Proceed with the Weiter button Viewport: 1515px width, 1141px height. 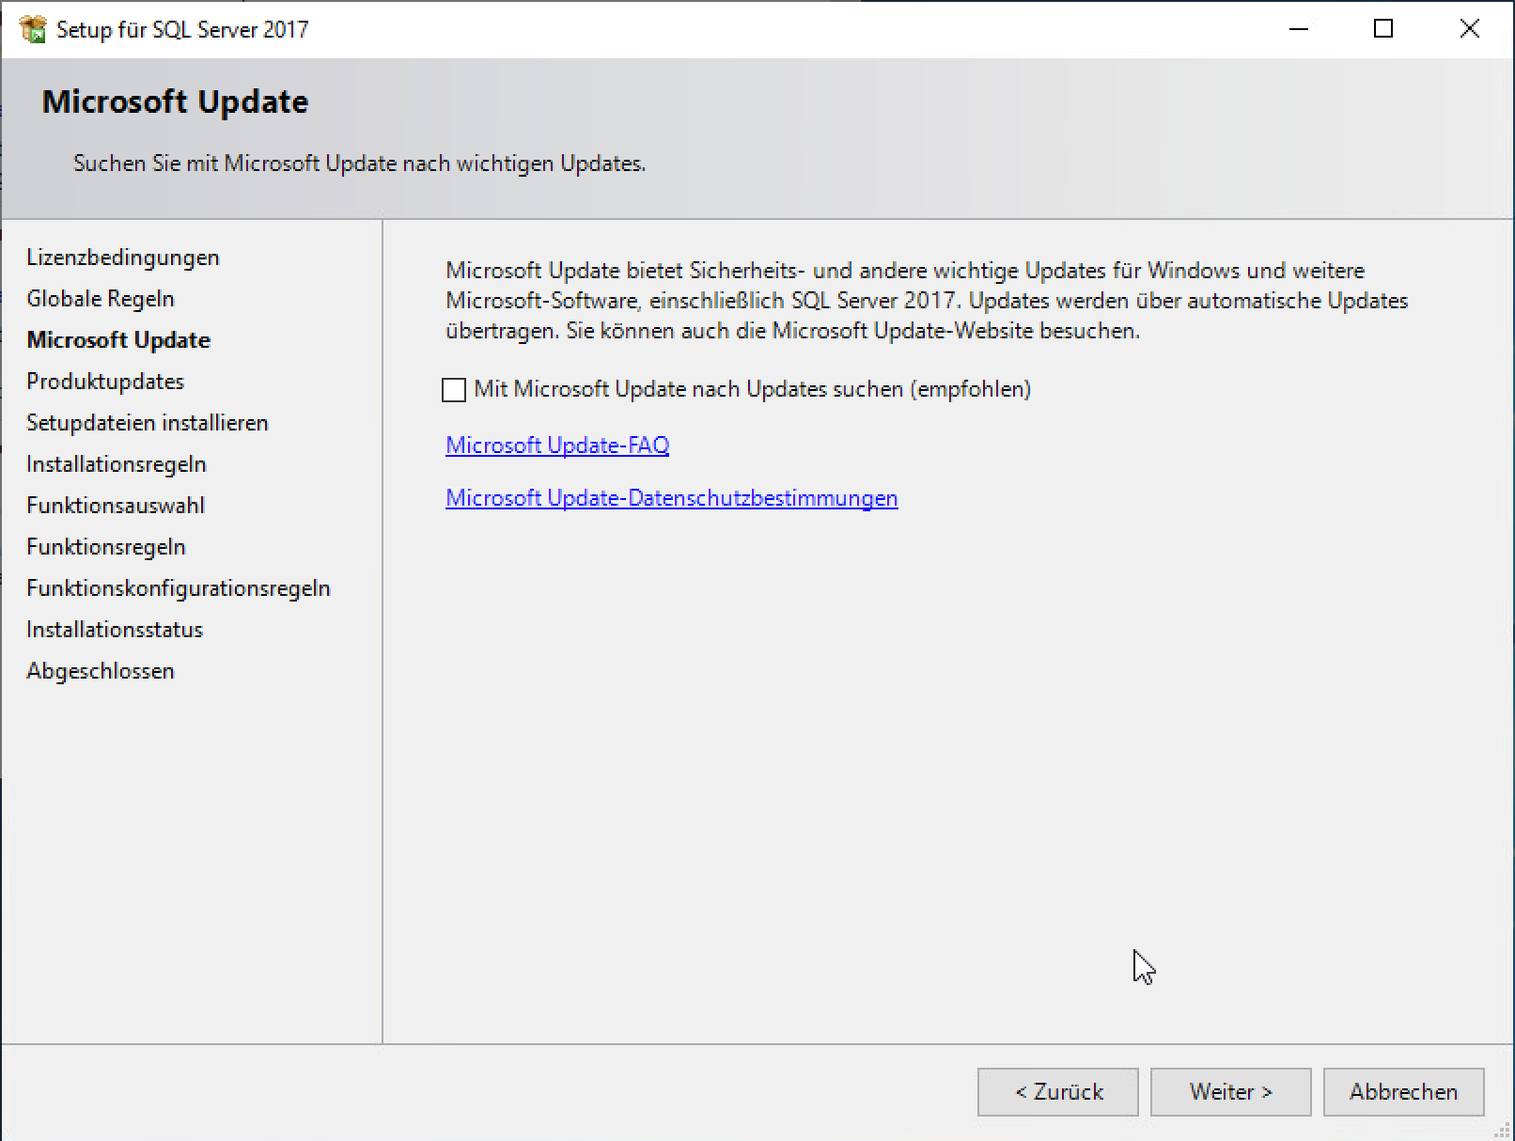tap(1230, 1092)
